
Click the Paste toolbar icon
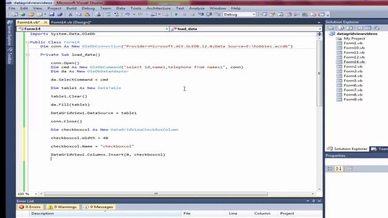[87, 15]
